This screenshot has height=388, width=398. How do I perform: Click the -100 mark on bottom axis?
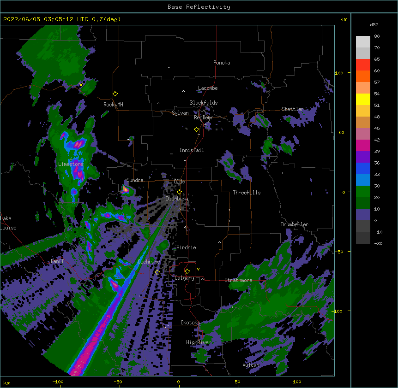pyautogui.click(x=58, y=382)
